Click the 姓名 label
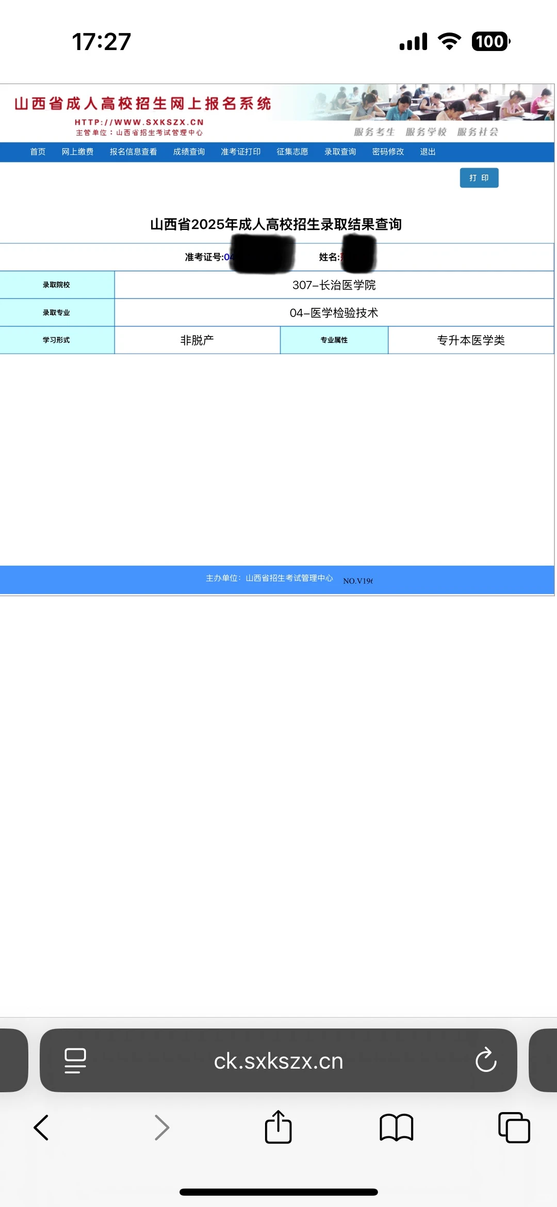The image size is (557, 1207). tap(329, 257)
